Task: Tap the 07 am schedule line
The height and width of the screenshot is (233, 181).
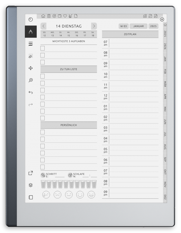Action: (134, 43)
